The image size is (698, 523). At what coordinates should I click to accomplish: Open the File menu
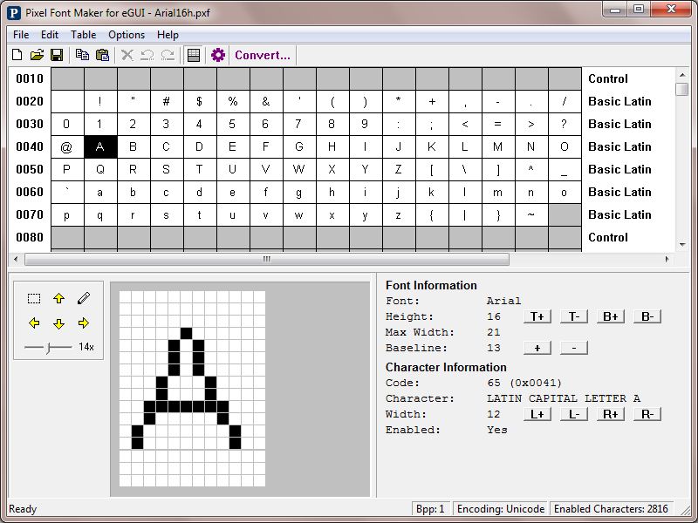(20, 35)
